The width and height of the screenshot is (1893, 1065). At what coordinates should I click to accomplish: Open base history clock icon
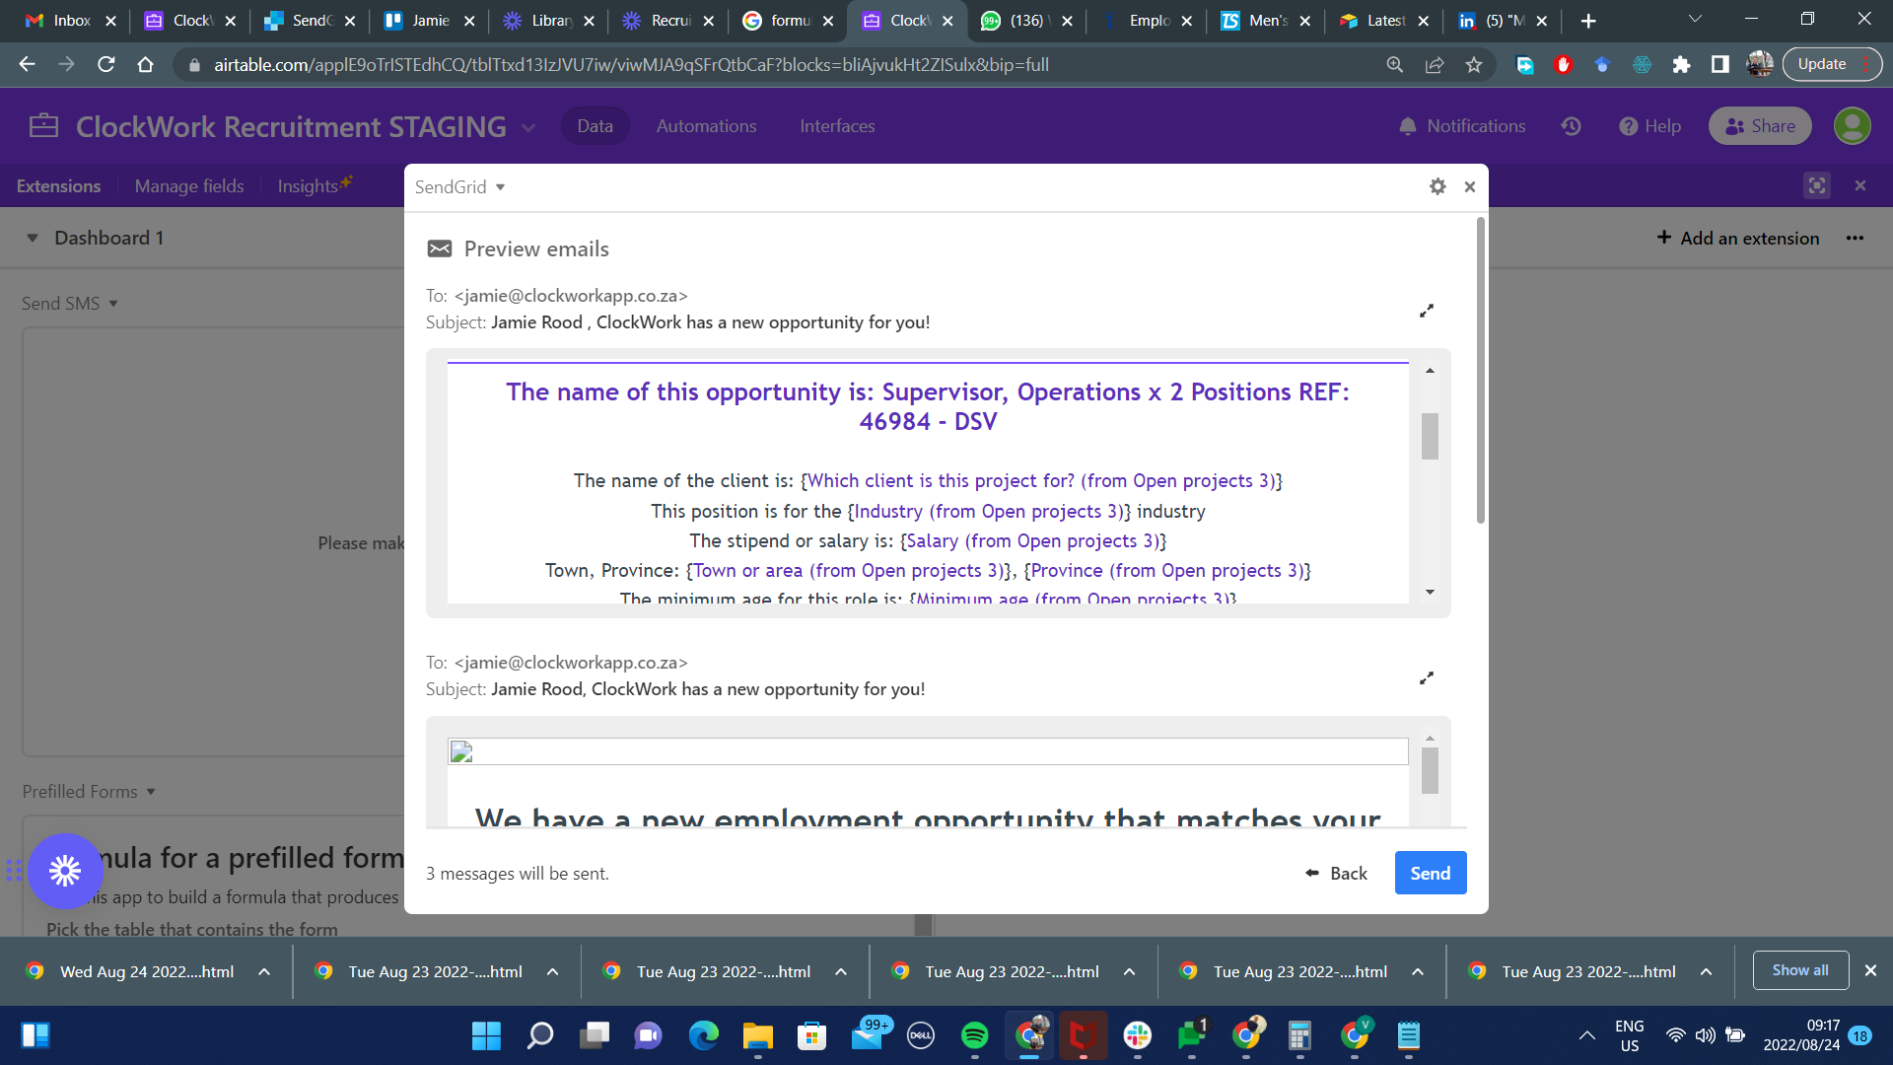[x=1572, y=126]
